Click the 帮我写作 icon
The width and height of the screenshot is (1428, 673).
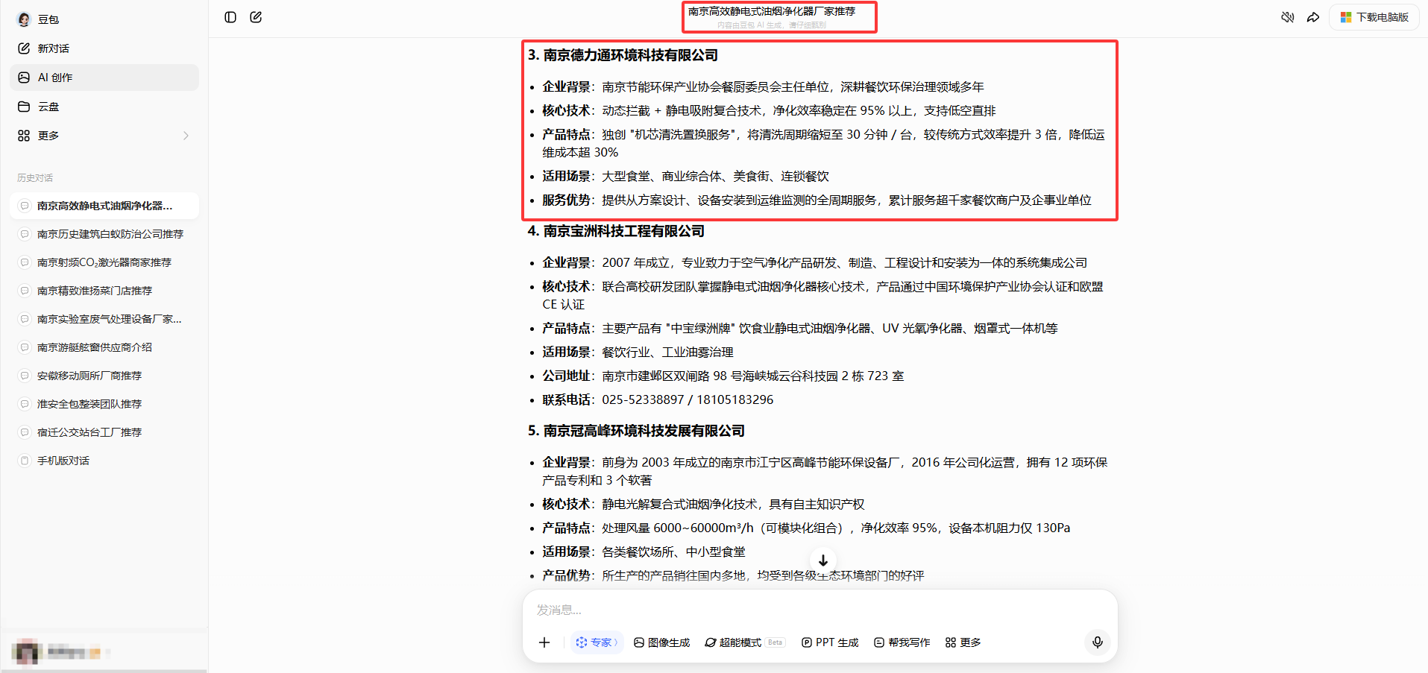879,642
